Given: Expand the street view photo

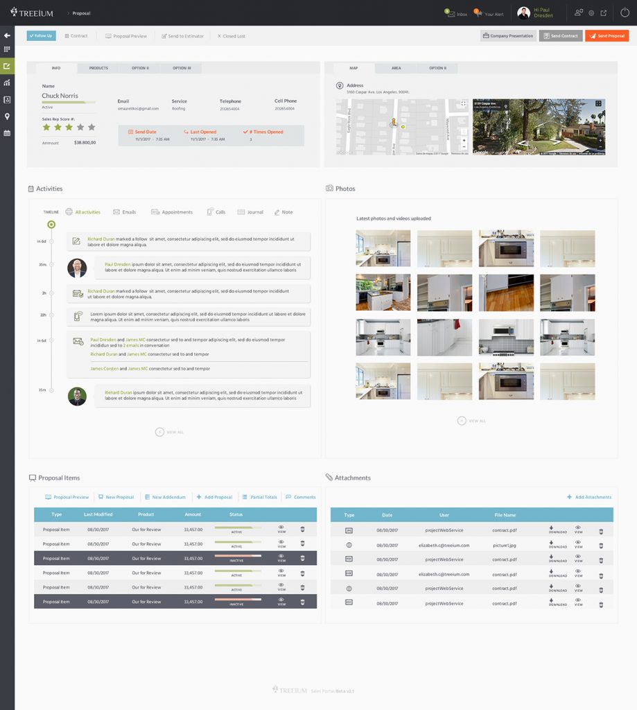Looking at the screenshot, I should 598,104.
